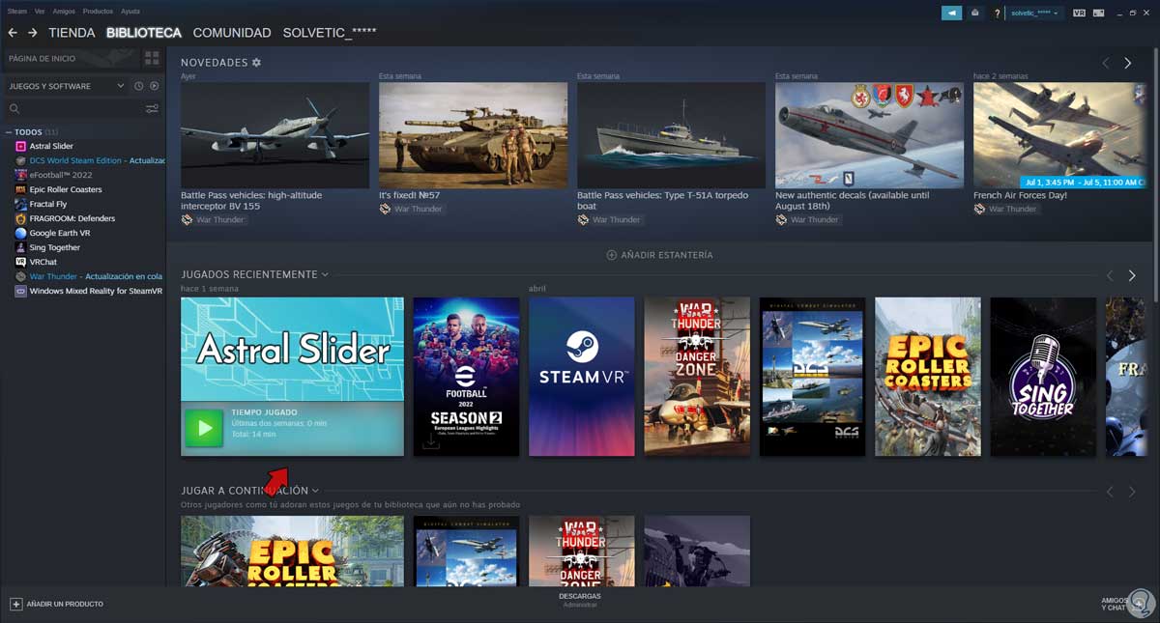Advance Jugados Recientemente shelf right arrow
This screenshot has width=1160, height=623.
(x=1132, y=275)
